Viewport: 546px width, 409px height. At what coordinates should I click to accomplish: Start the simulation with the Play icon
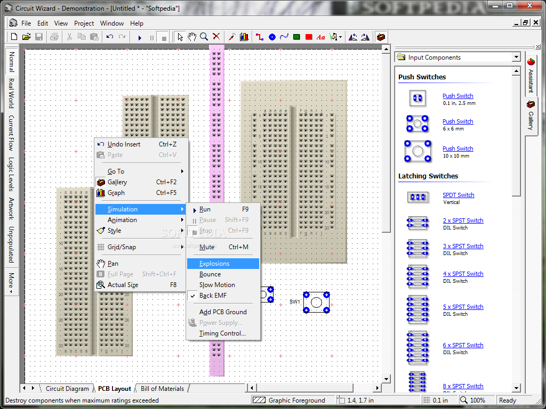(x=140, y=37)
